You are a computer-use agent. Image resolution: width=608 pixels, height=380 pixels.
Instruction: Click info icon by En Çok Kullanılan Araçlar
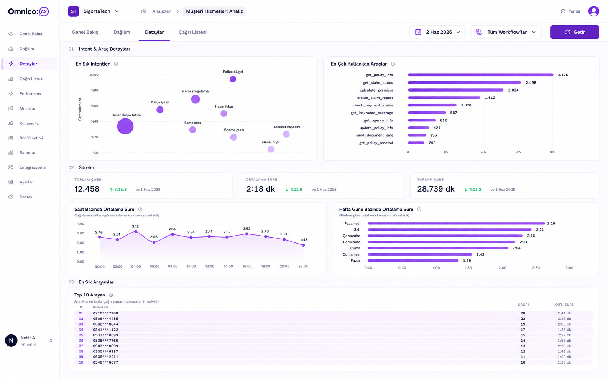(393, 64)
